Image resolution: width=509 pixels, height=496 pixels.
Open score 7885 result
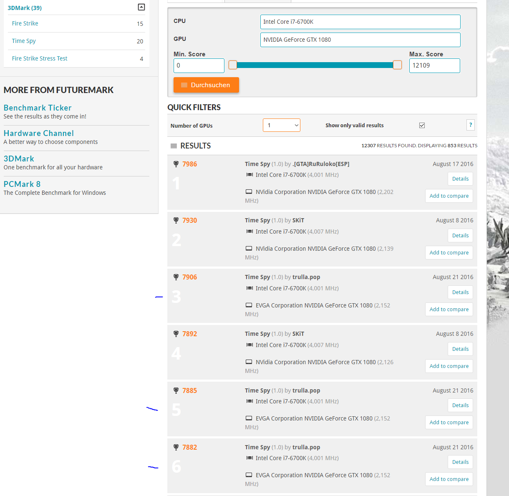coord(189,390)
